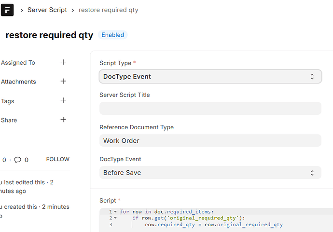
Task: Click the Tags sidebar label
Action: click(8, 101)
